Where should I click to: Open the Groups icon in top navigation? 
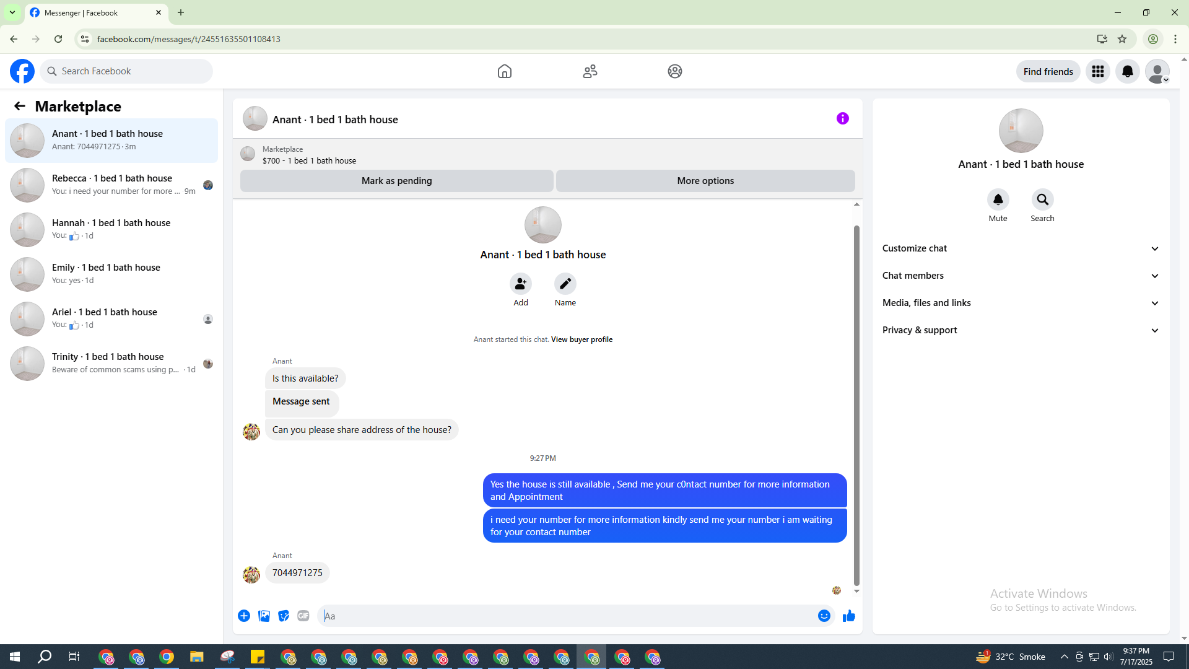(675, 71)
